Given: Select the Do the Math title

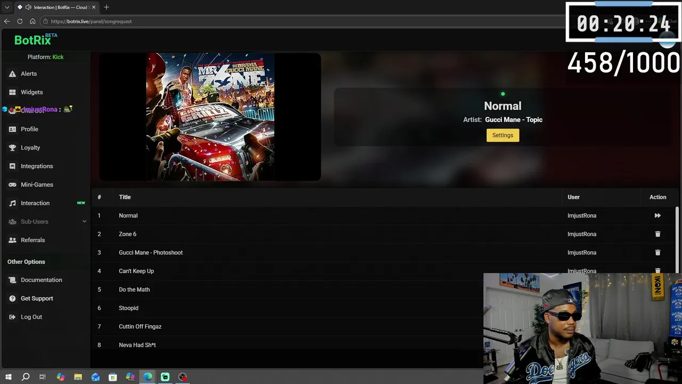Looking at the screenshot, I should [134, 290].
